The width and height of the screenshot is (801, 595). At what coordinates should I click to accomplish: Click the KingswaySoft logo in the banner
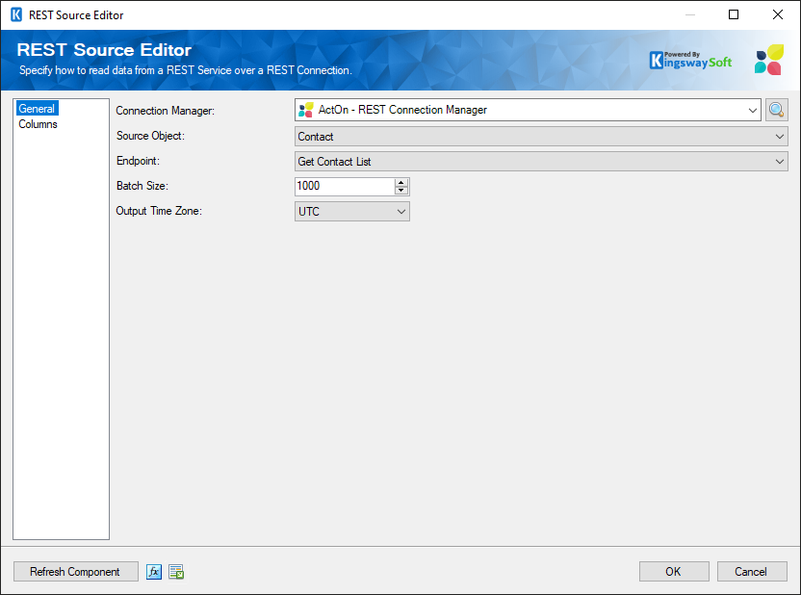pos(690,61)
